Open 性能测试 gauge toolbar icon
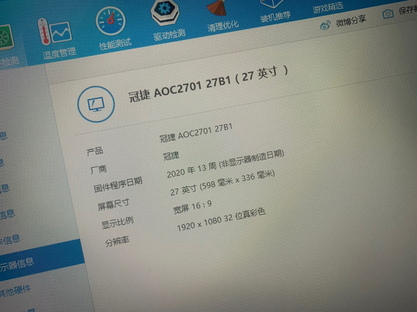This screenshot has width=417, height=312. point(111,21)
